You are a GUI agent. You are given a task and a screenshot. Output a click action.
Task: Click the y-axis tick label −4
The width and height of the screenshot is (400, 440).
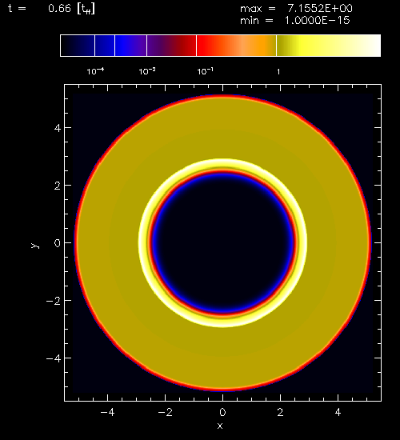54,358
